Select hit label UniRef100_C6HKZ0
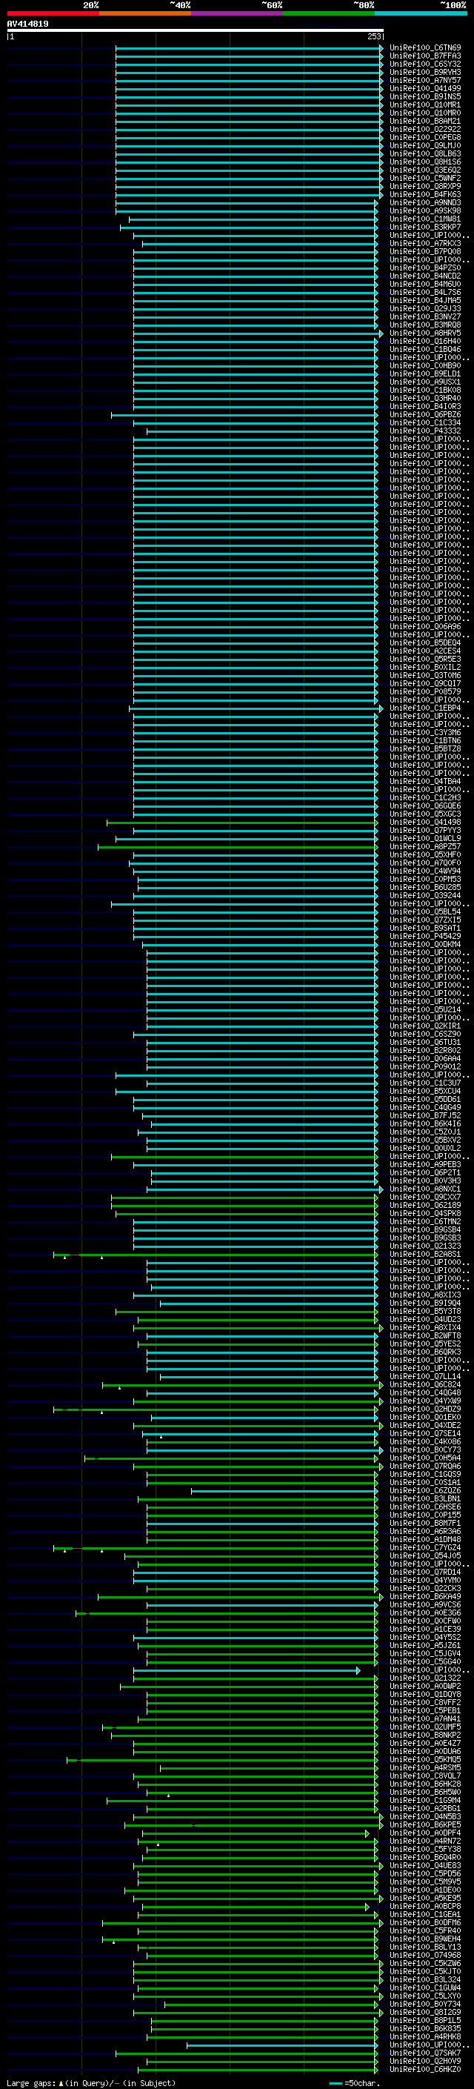Image resolution: width=474 pixels, height=2089 pixels. click(x=425, y=2070)
